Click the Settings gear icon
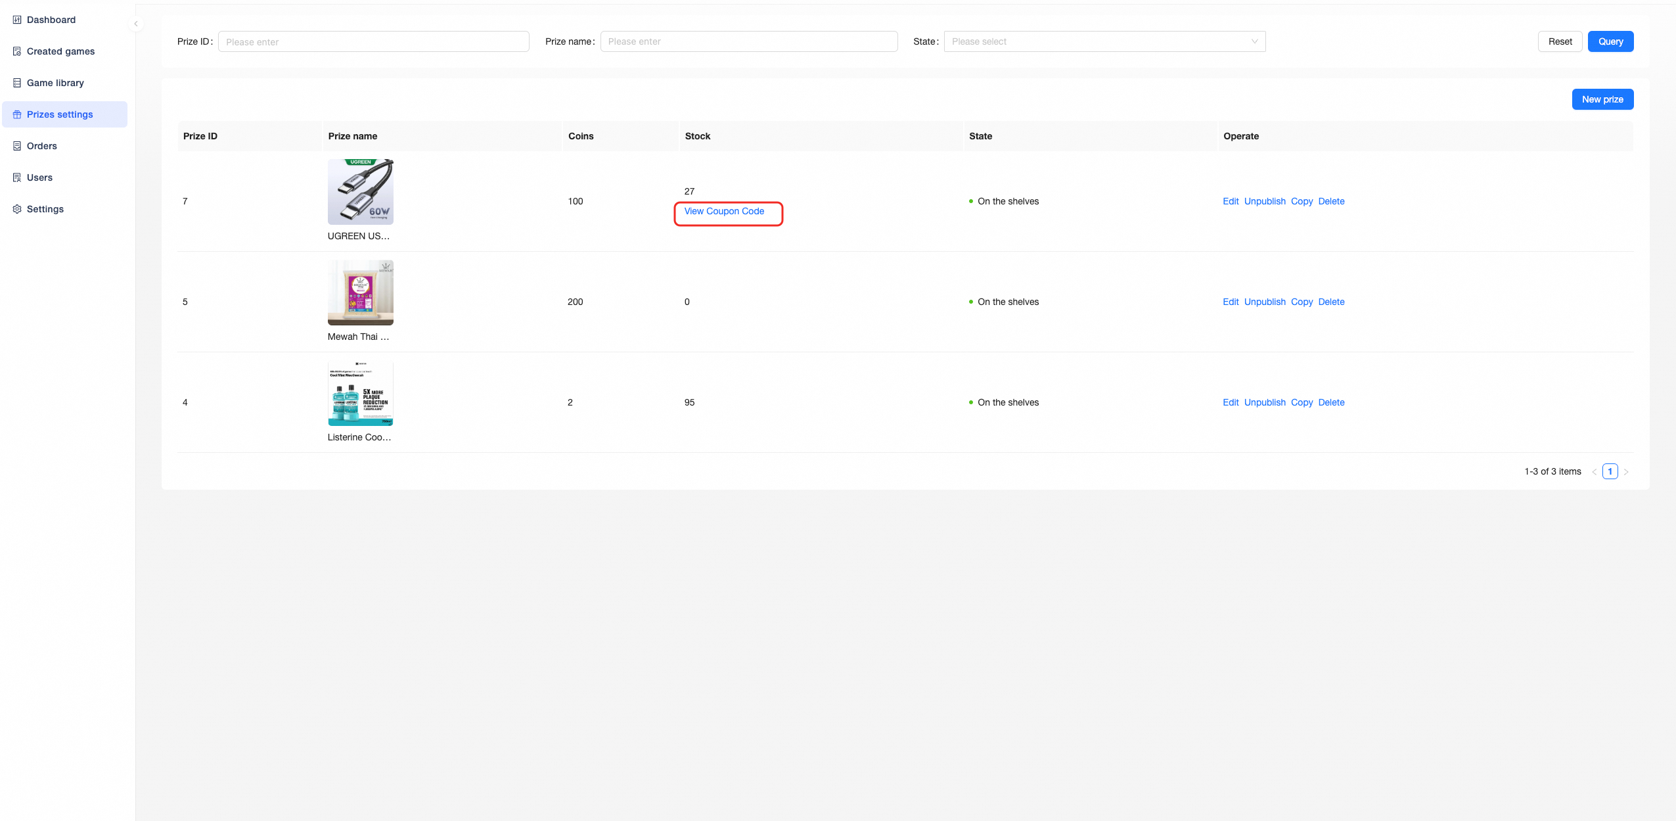Image resolution: width=1676 pixels, height=821 pixels. [x=17, y=209]
